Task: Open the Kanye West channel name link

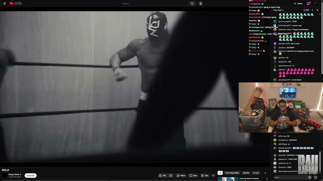Action: pyautogui.click(x=14, y=174)
